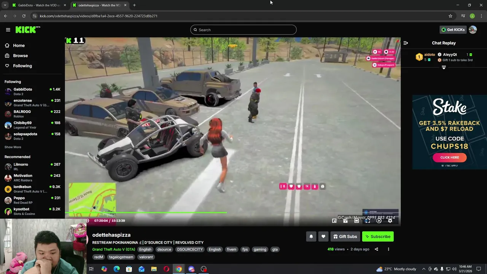Click CLICK HERE on Stake ad
Screen dimensions: 487x274
[x=449, y=158]
